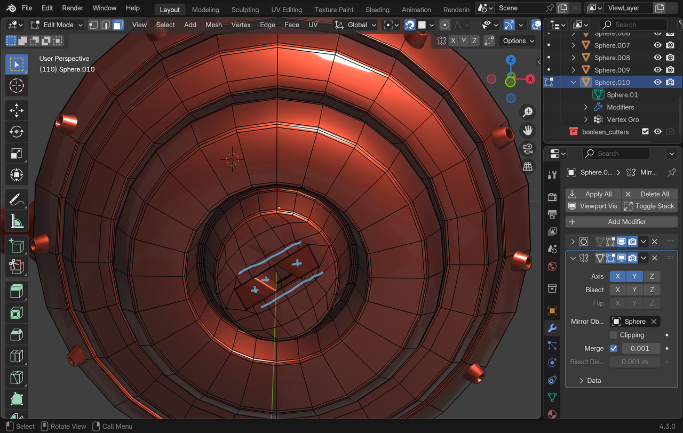Remove the Mirror modifier with X
The width and height of the screenshot is (683, 433).
[655, 258]
